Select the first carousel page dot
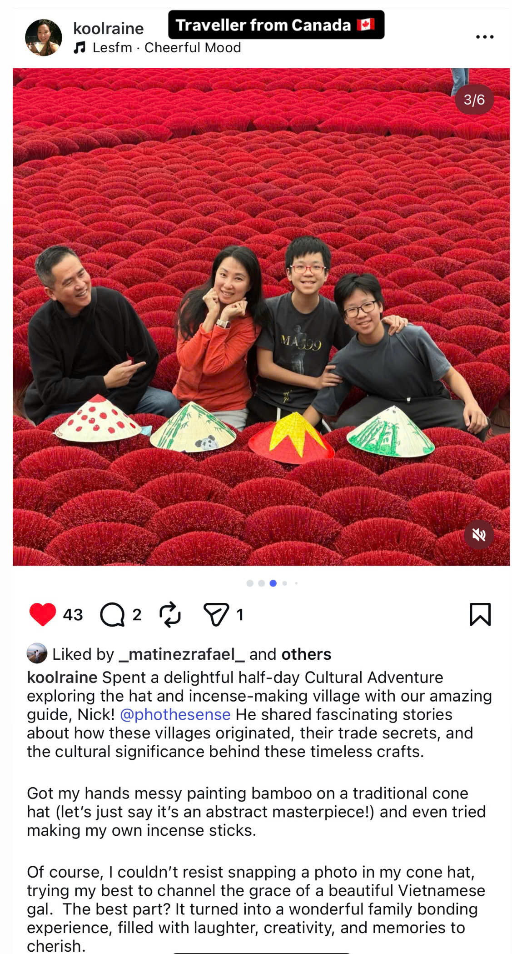 point(250,583)
